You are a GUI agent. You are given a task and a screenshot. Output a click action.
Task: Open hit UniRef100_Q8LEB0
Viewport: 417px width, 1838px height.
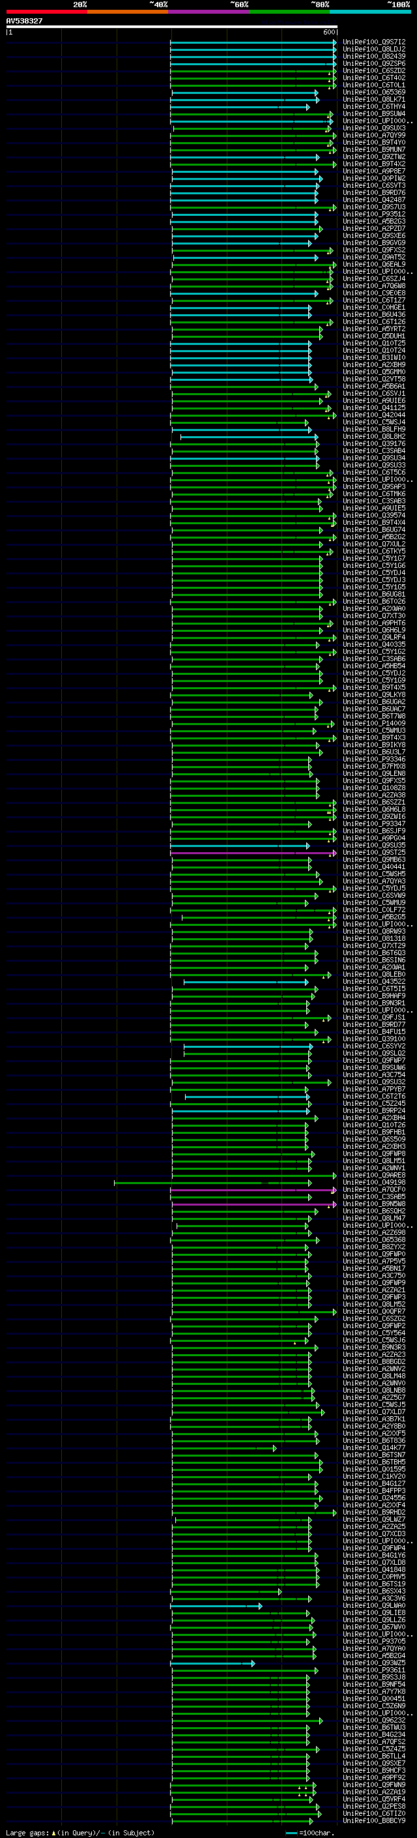[374, 975]
